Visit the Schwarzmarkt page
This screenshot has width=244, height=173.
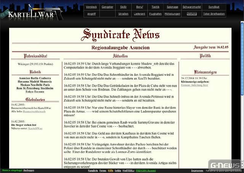[191, 7]
